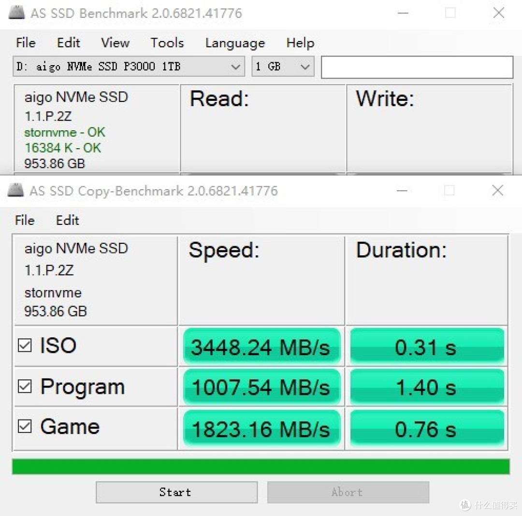Toggle the Program test checkbox
This screenshot has width=522, height=516.
[x=25, y=386]
